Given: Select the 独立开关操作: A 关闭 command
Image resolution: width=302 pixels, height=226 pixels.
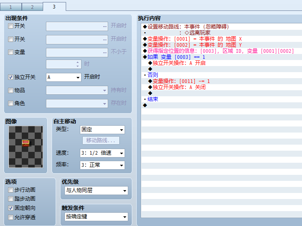Looking at the screenshot, I should click(222, 87).
